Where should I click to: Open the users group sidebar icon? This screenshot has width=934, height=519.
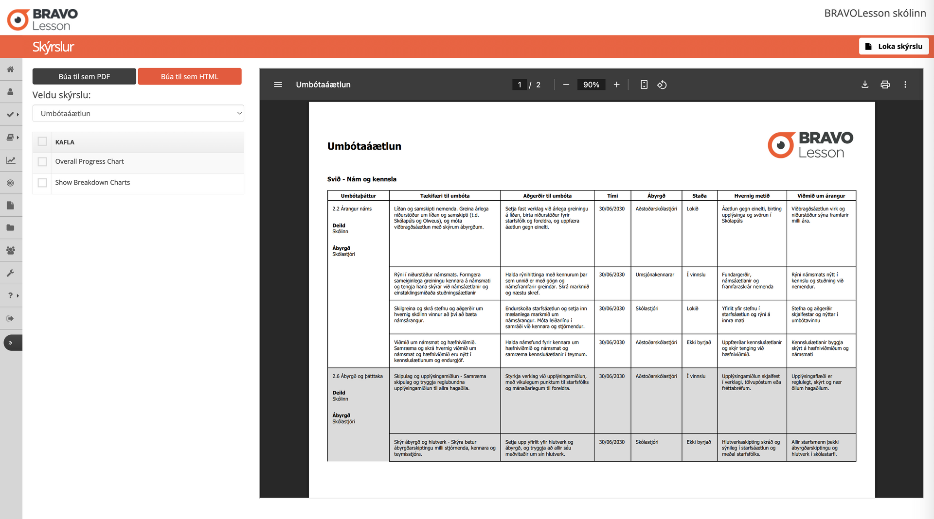(10, 250)
